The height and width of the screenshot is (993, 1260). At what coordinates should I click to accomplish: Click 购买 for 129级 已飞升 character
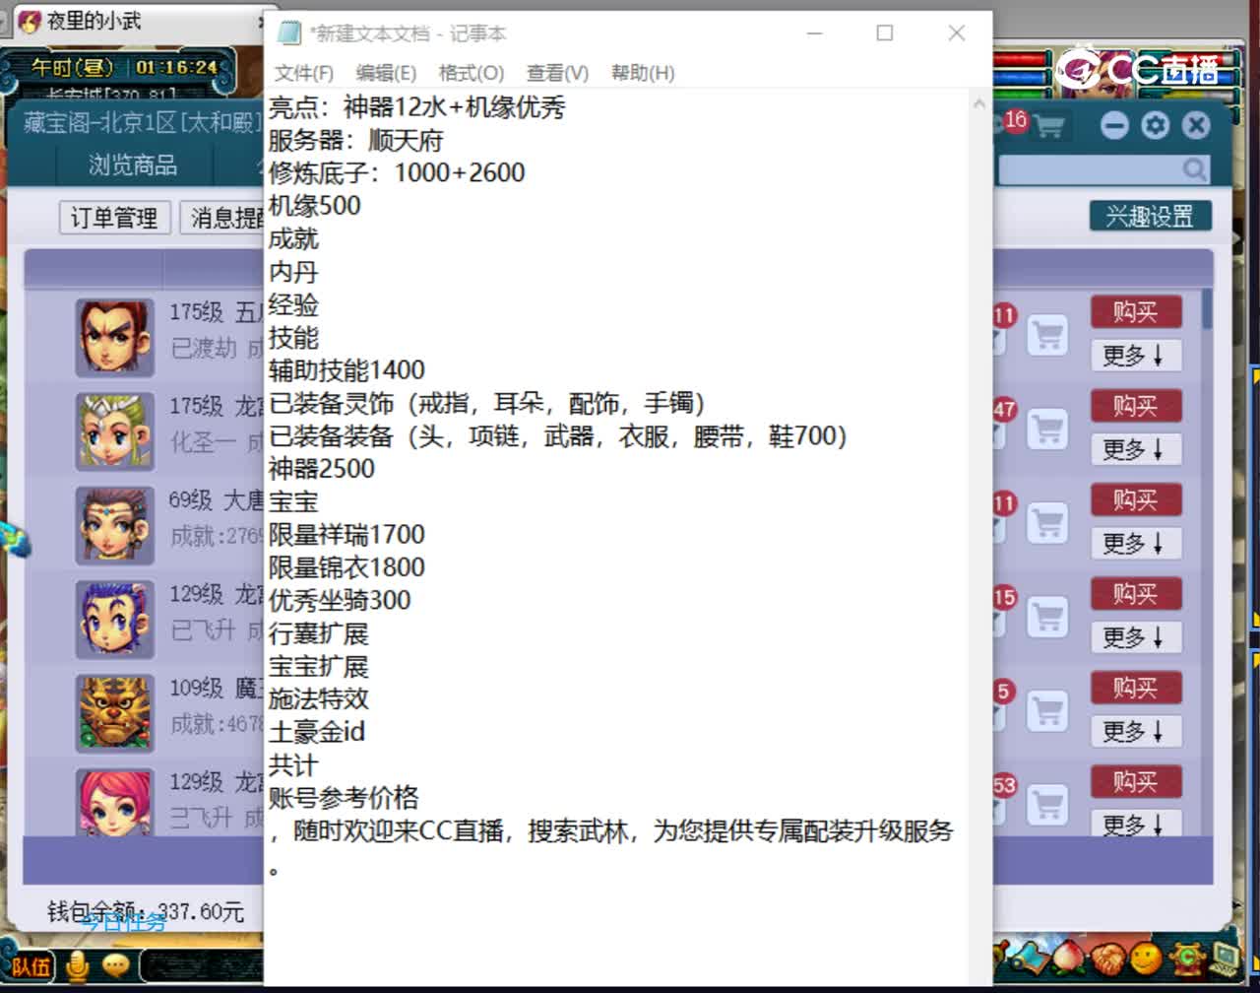tap(1135, 594)
